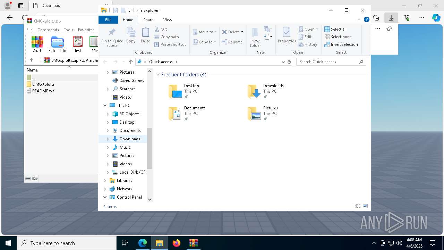Image resolution: width=444 pixels, height=250 pixels.
Task: Refresh the Quick access address bar
Action: point(289,62)
